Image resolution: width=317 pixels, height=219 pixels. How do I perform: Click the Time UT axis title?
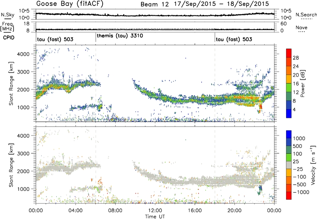pos(155,217)
